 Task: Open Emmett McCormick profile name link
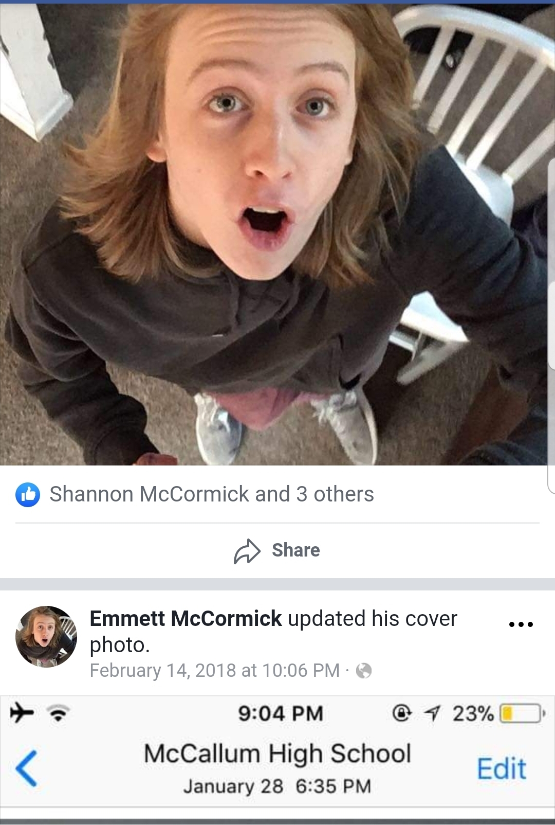point(186,619)
